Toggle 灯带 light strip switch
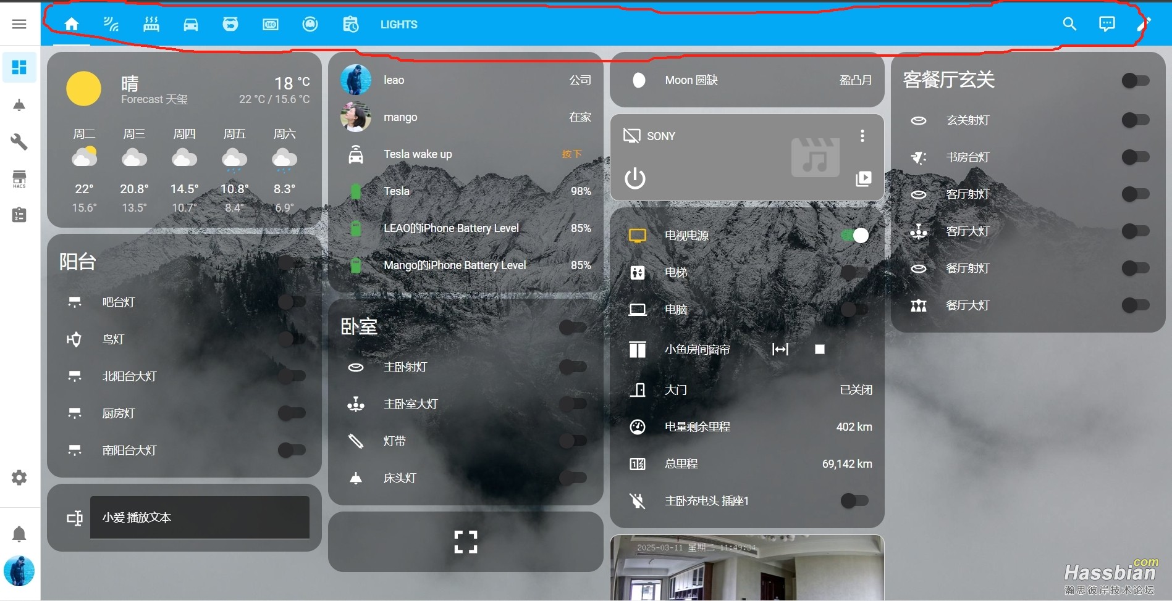Screen dimensions: 1172x601 (573, 441)
